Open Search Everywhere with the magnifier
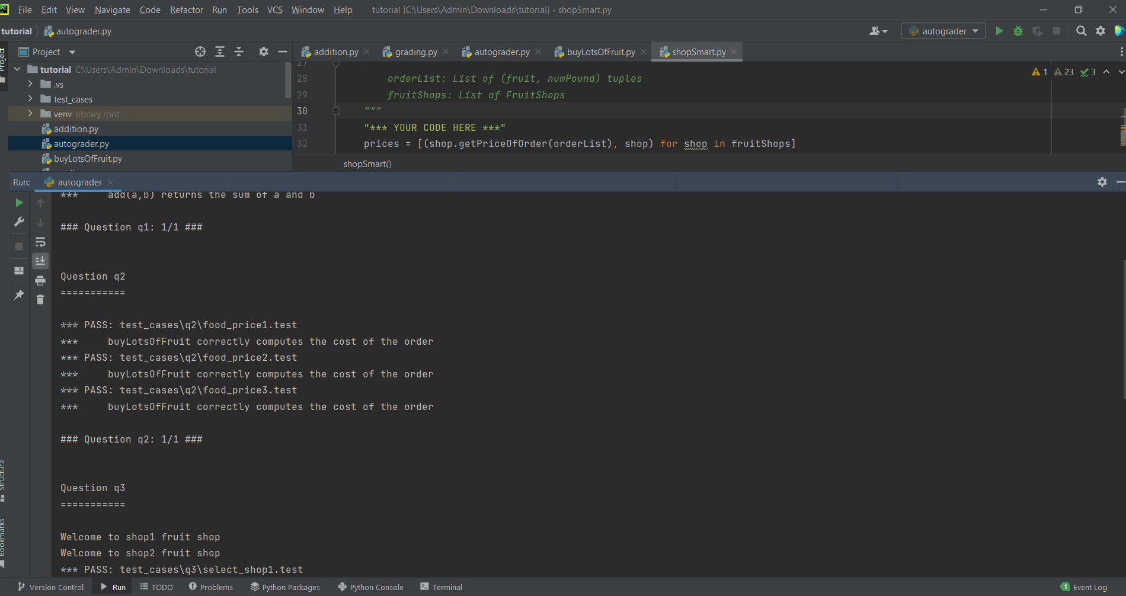The height and width of the screenshot is (596, 1126). [x=1081, y=31]
